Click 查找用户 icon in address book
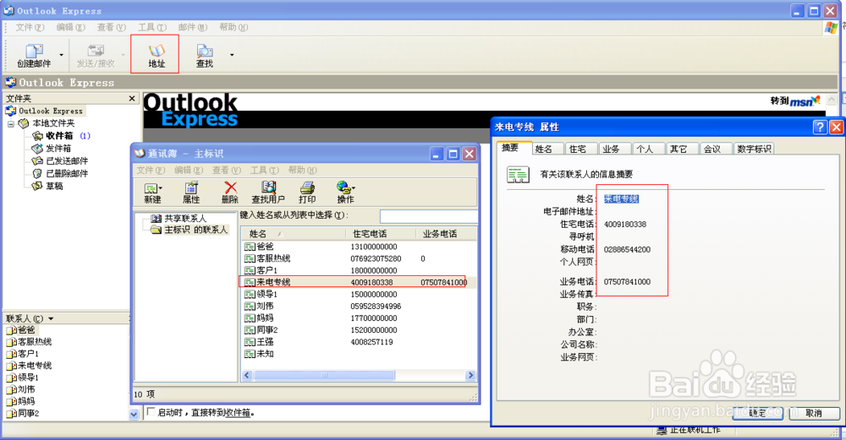 [268, 193]
